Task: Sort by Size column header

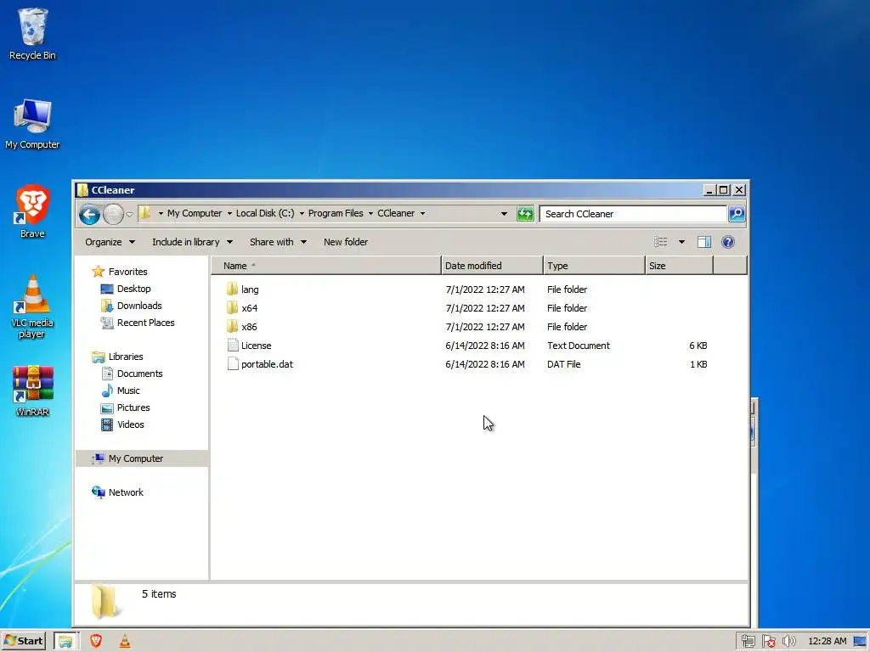Action: click(679, 266)
